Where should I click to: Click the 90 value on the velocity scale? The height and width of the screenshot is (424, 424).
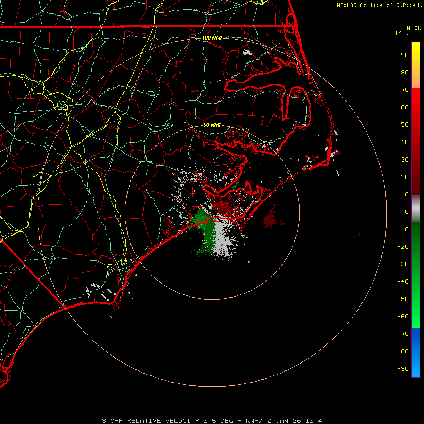[405, 55]
